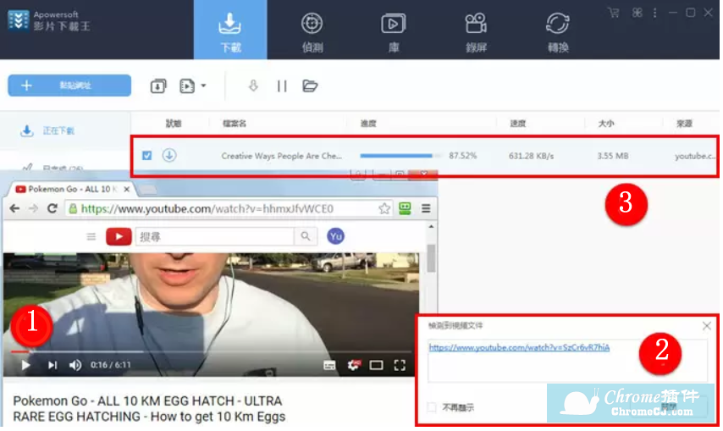723x431 pixels.
Task: Click the green browser extension icon
Action: point(405,209)
